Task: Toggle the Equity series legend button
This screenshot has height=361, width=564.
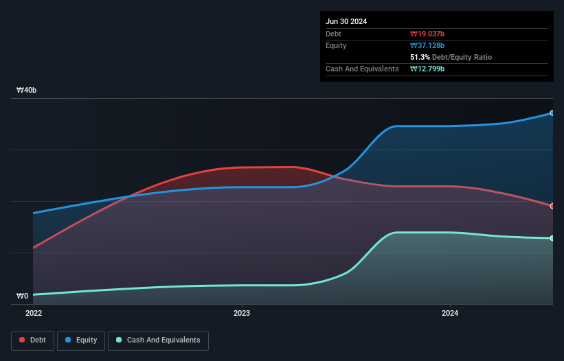Action: 81,340
